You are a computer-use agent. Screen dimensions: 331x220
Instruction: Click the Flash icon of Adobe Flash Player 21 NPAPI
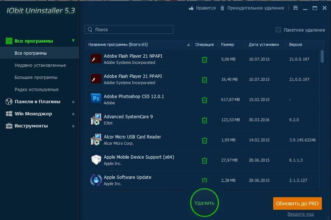(96, 59)
